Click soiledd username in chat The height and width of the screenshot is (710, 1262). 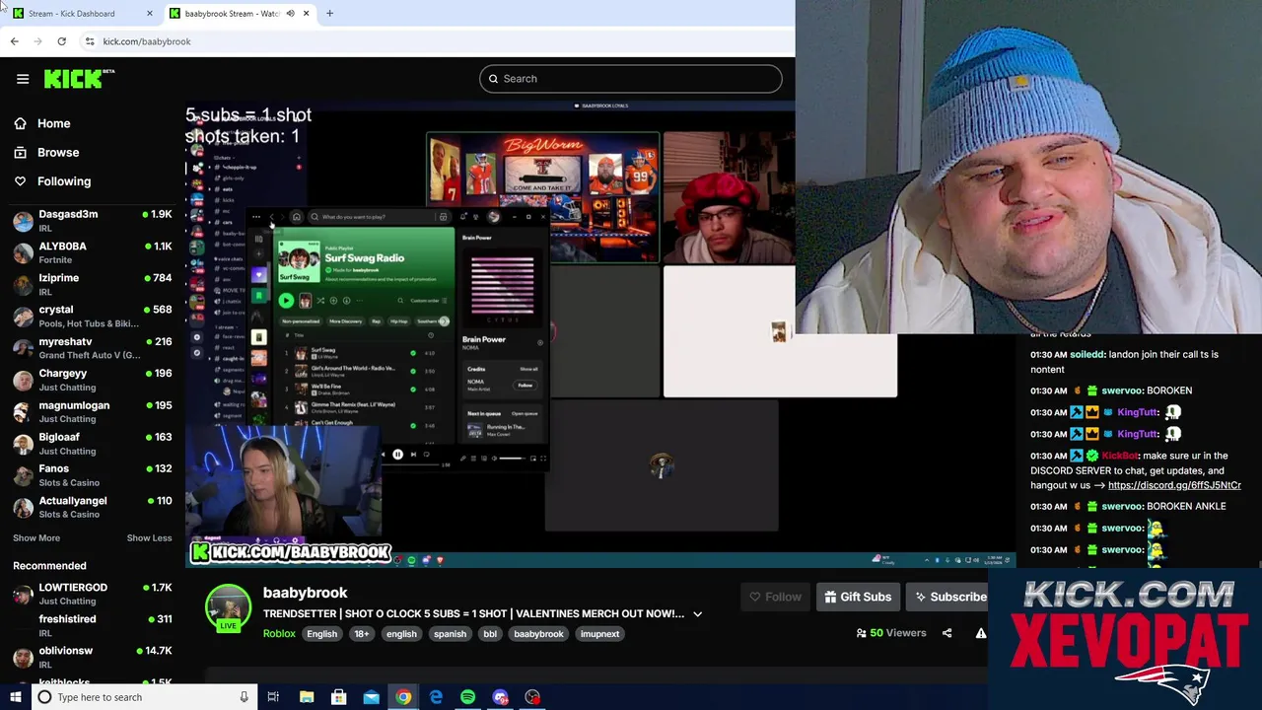[x=1088, y=355]
